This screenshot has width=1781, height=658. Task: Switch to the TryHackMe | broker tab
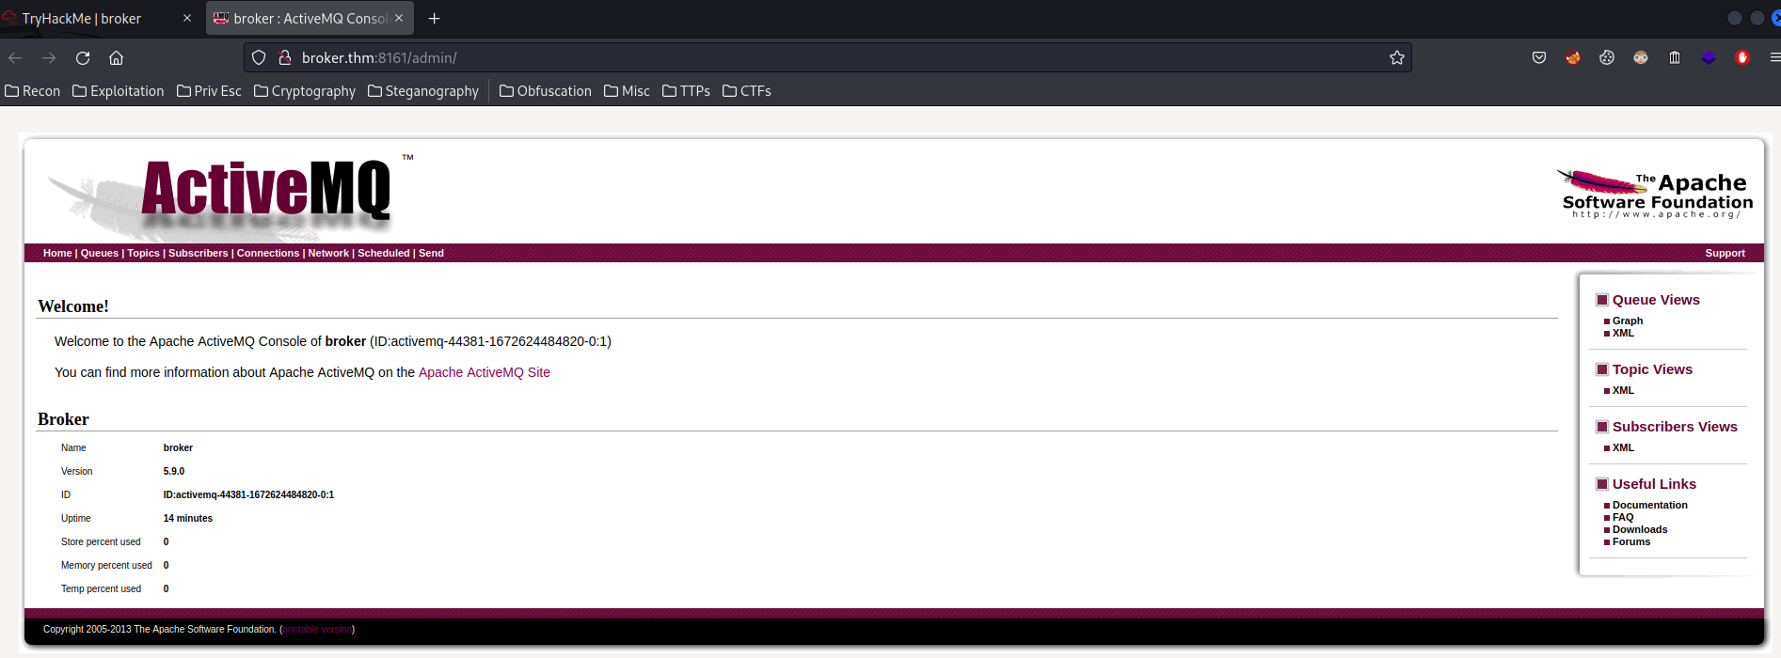click(82, 19)
